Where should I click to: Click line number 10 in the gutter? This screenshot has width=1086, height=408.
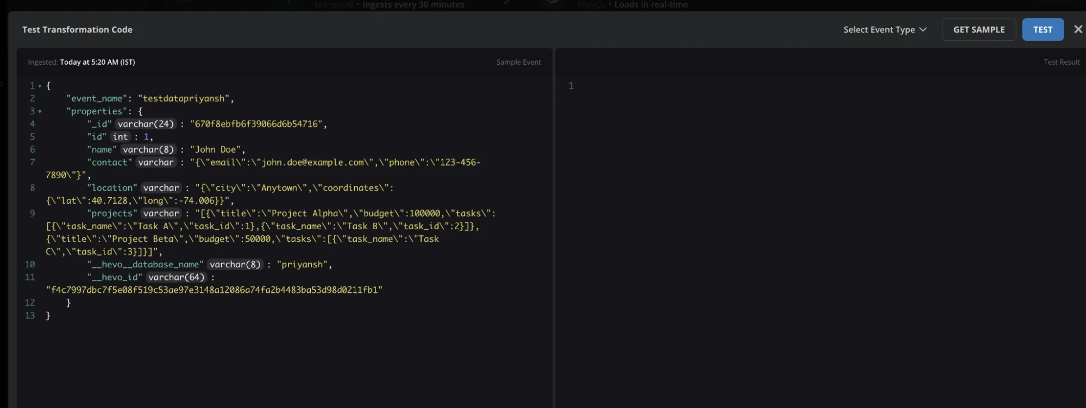click(x=30, y=265)
